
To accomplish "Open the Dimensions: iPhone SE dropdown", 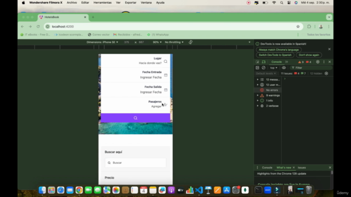I will point(102,42).
